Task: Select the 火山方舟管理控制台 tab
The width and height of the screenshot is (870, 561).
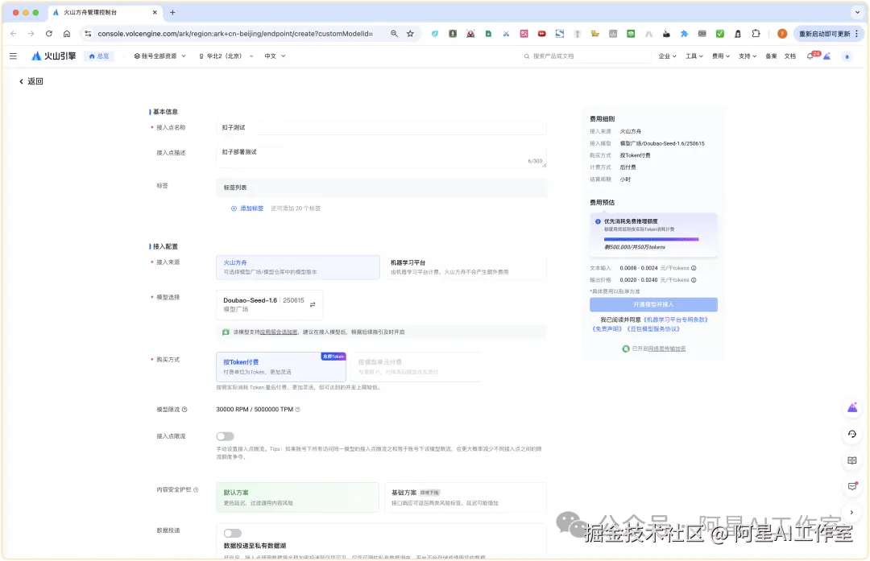Action: 105,12
